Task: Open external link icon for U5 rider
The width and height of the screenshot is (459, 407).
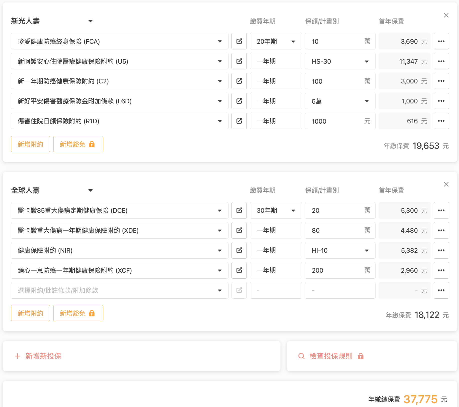Action: [x=239, y=61]
